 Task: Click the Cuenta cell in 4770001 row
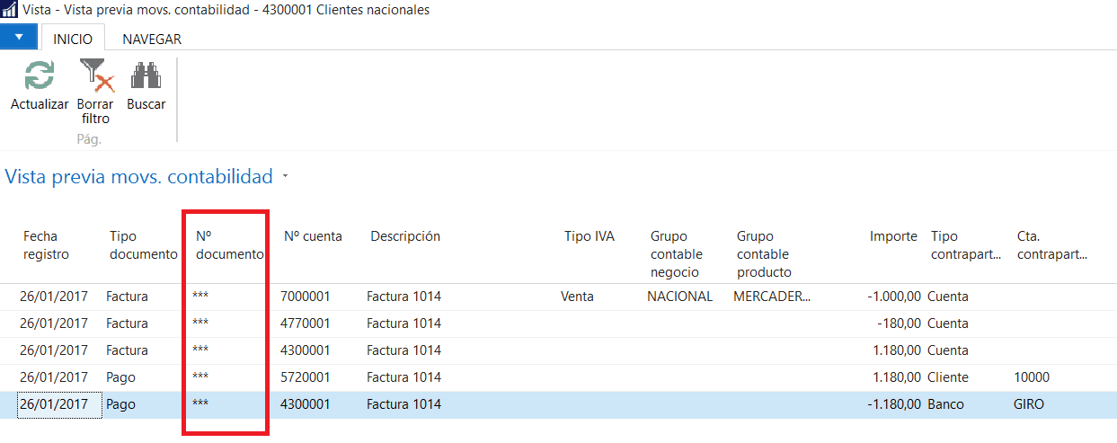(948, 323)
